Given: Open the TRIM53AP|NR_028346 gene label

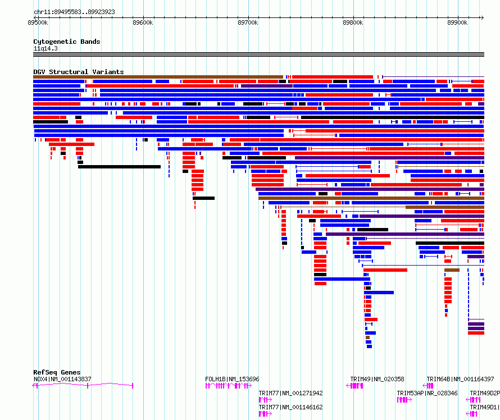Looking at the screenshot, I should pyautogui.click(x=427, y=393).
